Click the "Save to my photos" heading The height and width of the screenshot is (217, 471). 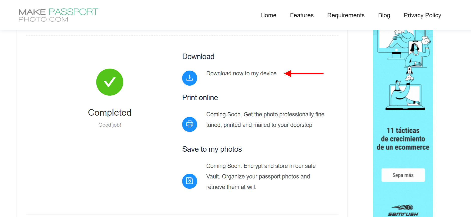coord(212,149)
